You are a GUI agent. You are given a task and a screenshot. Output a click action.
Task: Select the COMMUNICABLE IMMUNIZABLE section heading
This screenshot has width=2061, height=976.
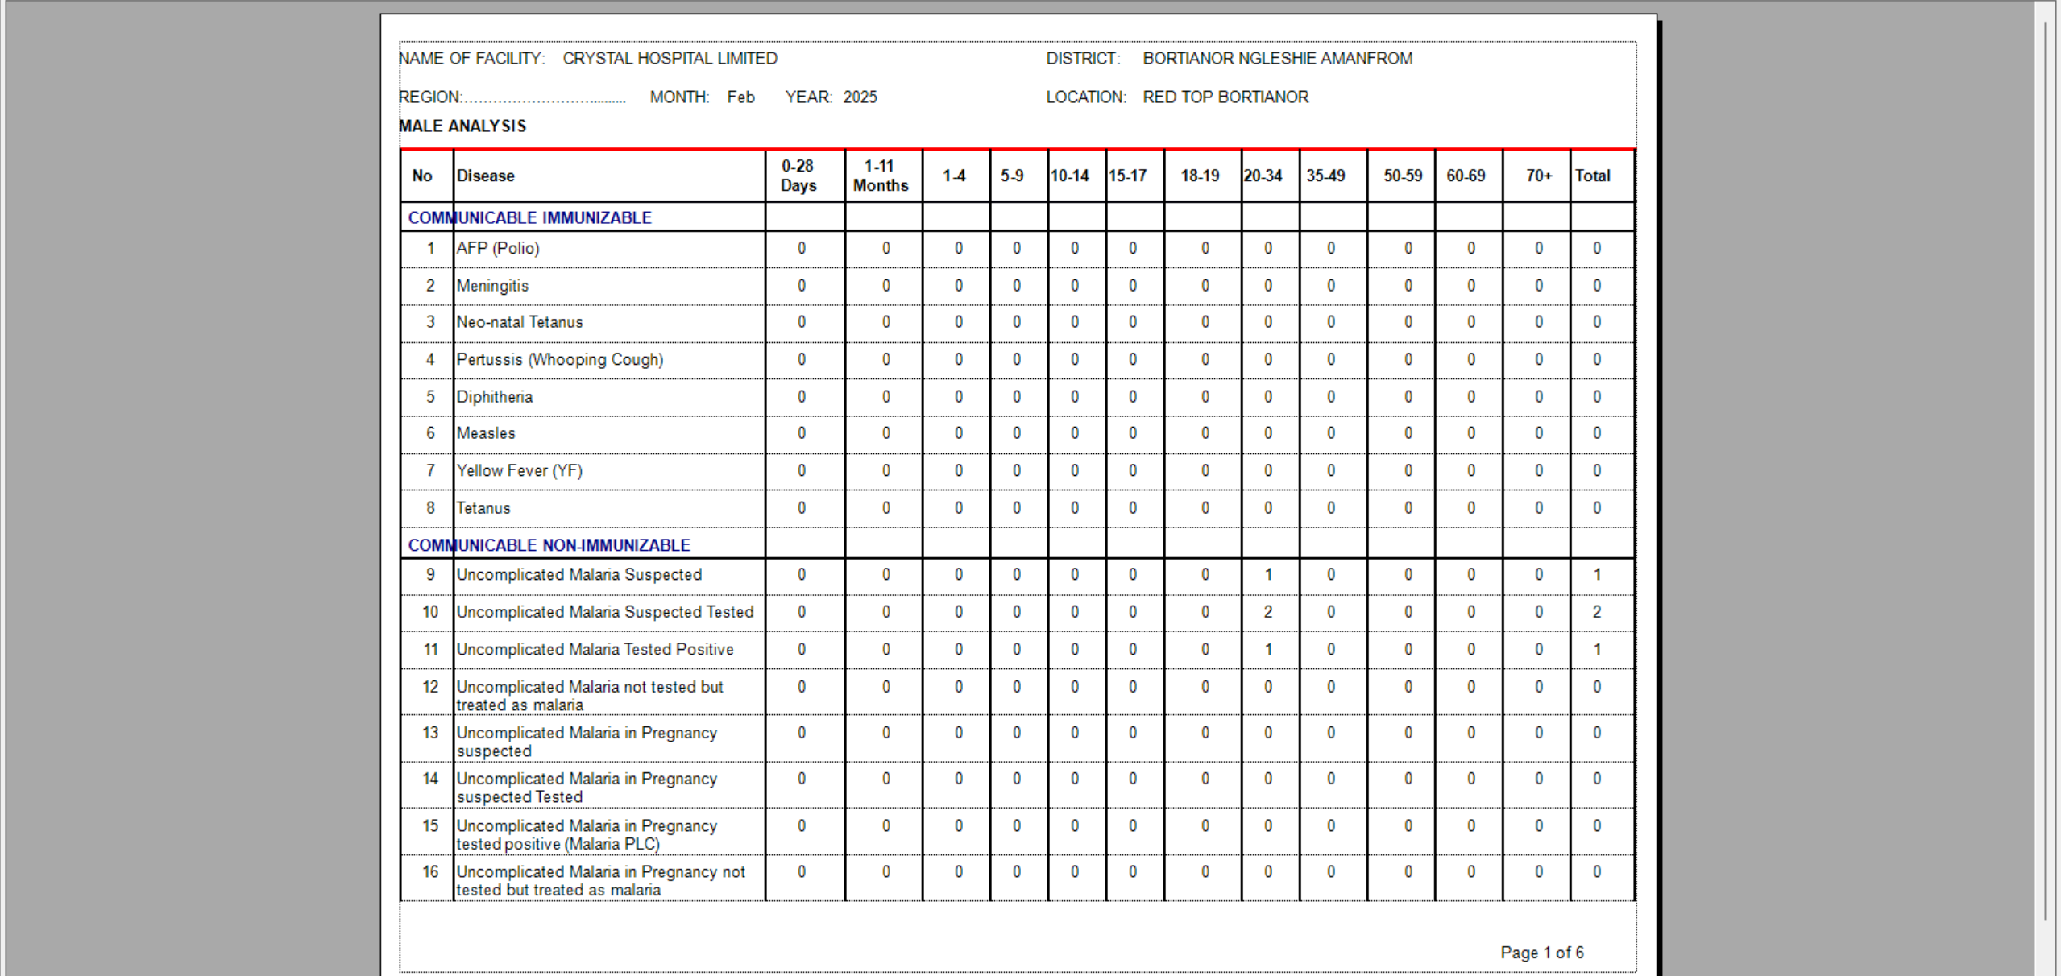[529, 217]
